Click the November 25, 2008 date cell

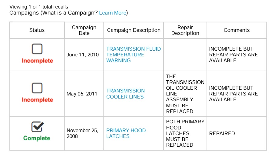[82, 133]
